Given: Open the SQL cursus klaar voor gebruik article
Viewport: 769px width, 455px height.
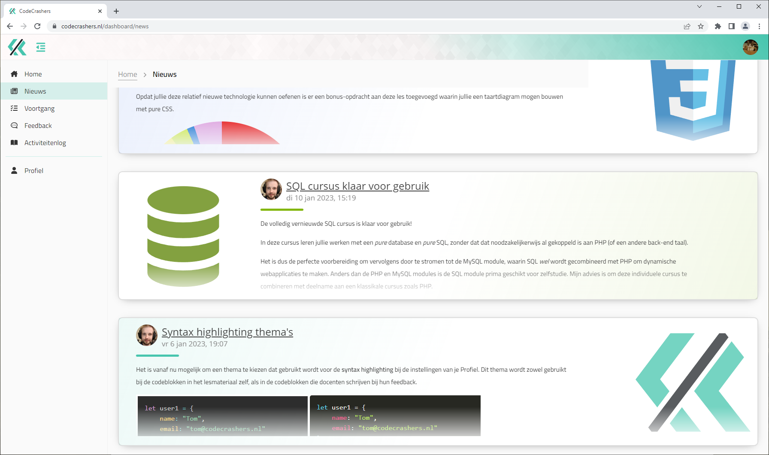Looking at the screenshot, I should point(357,186).
